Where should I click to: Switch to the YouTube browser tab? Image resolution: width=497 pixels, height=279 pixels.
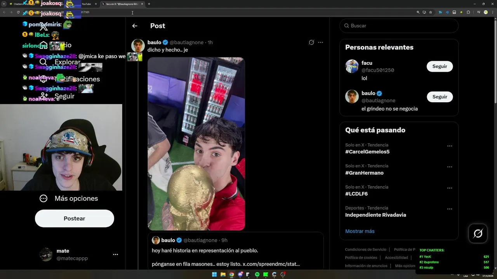(86, 4)
